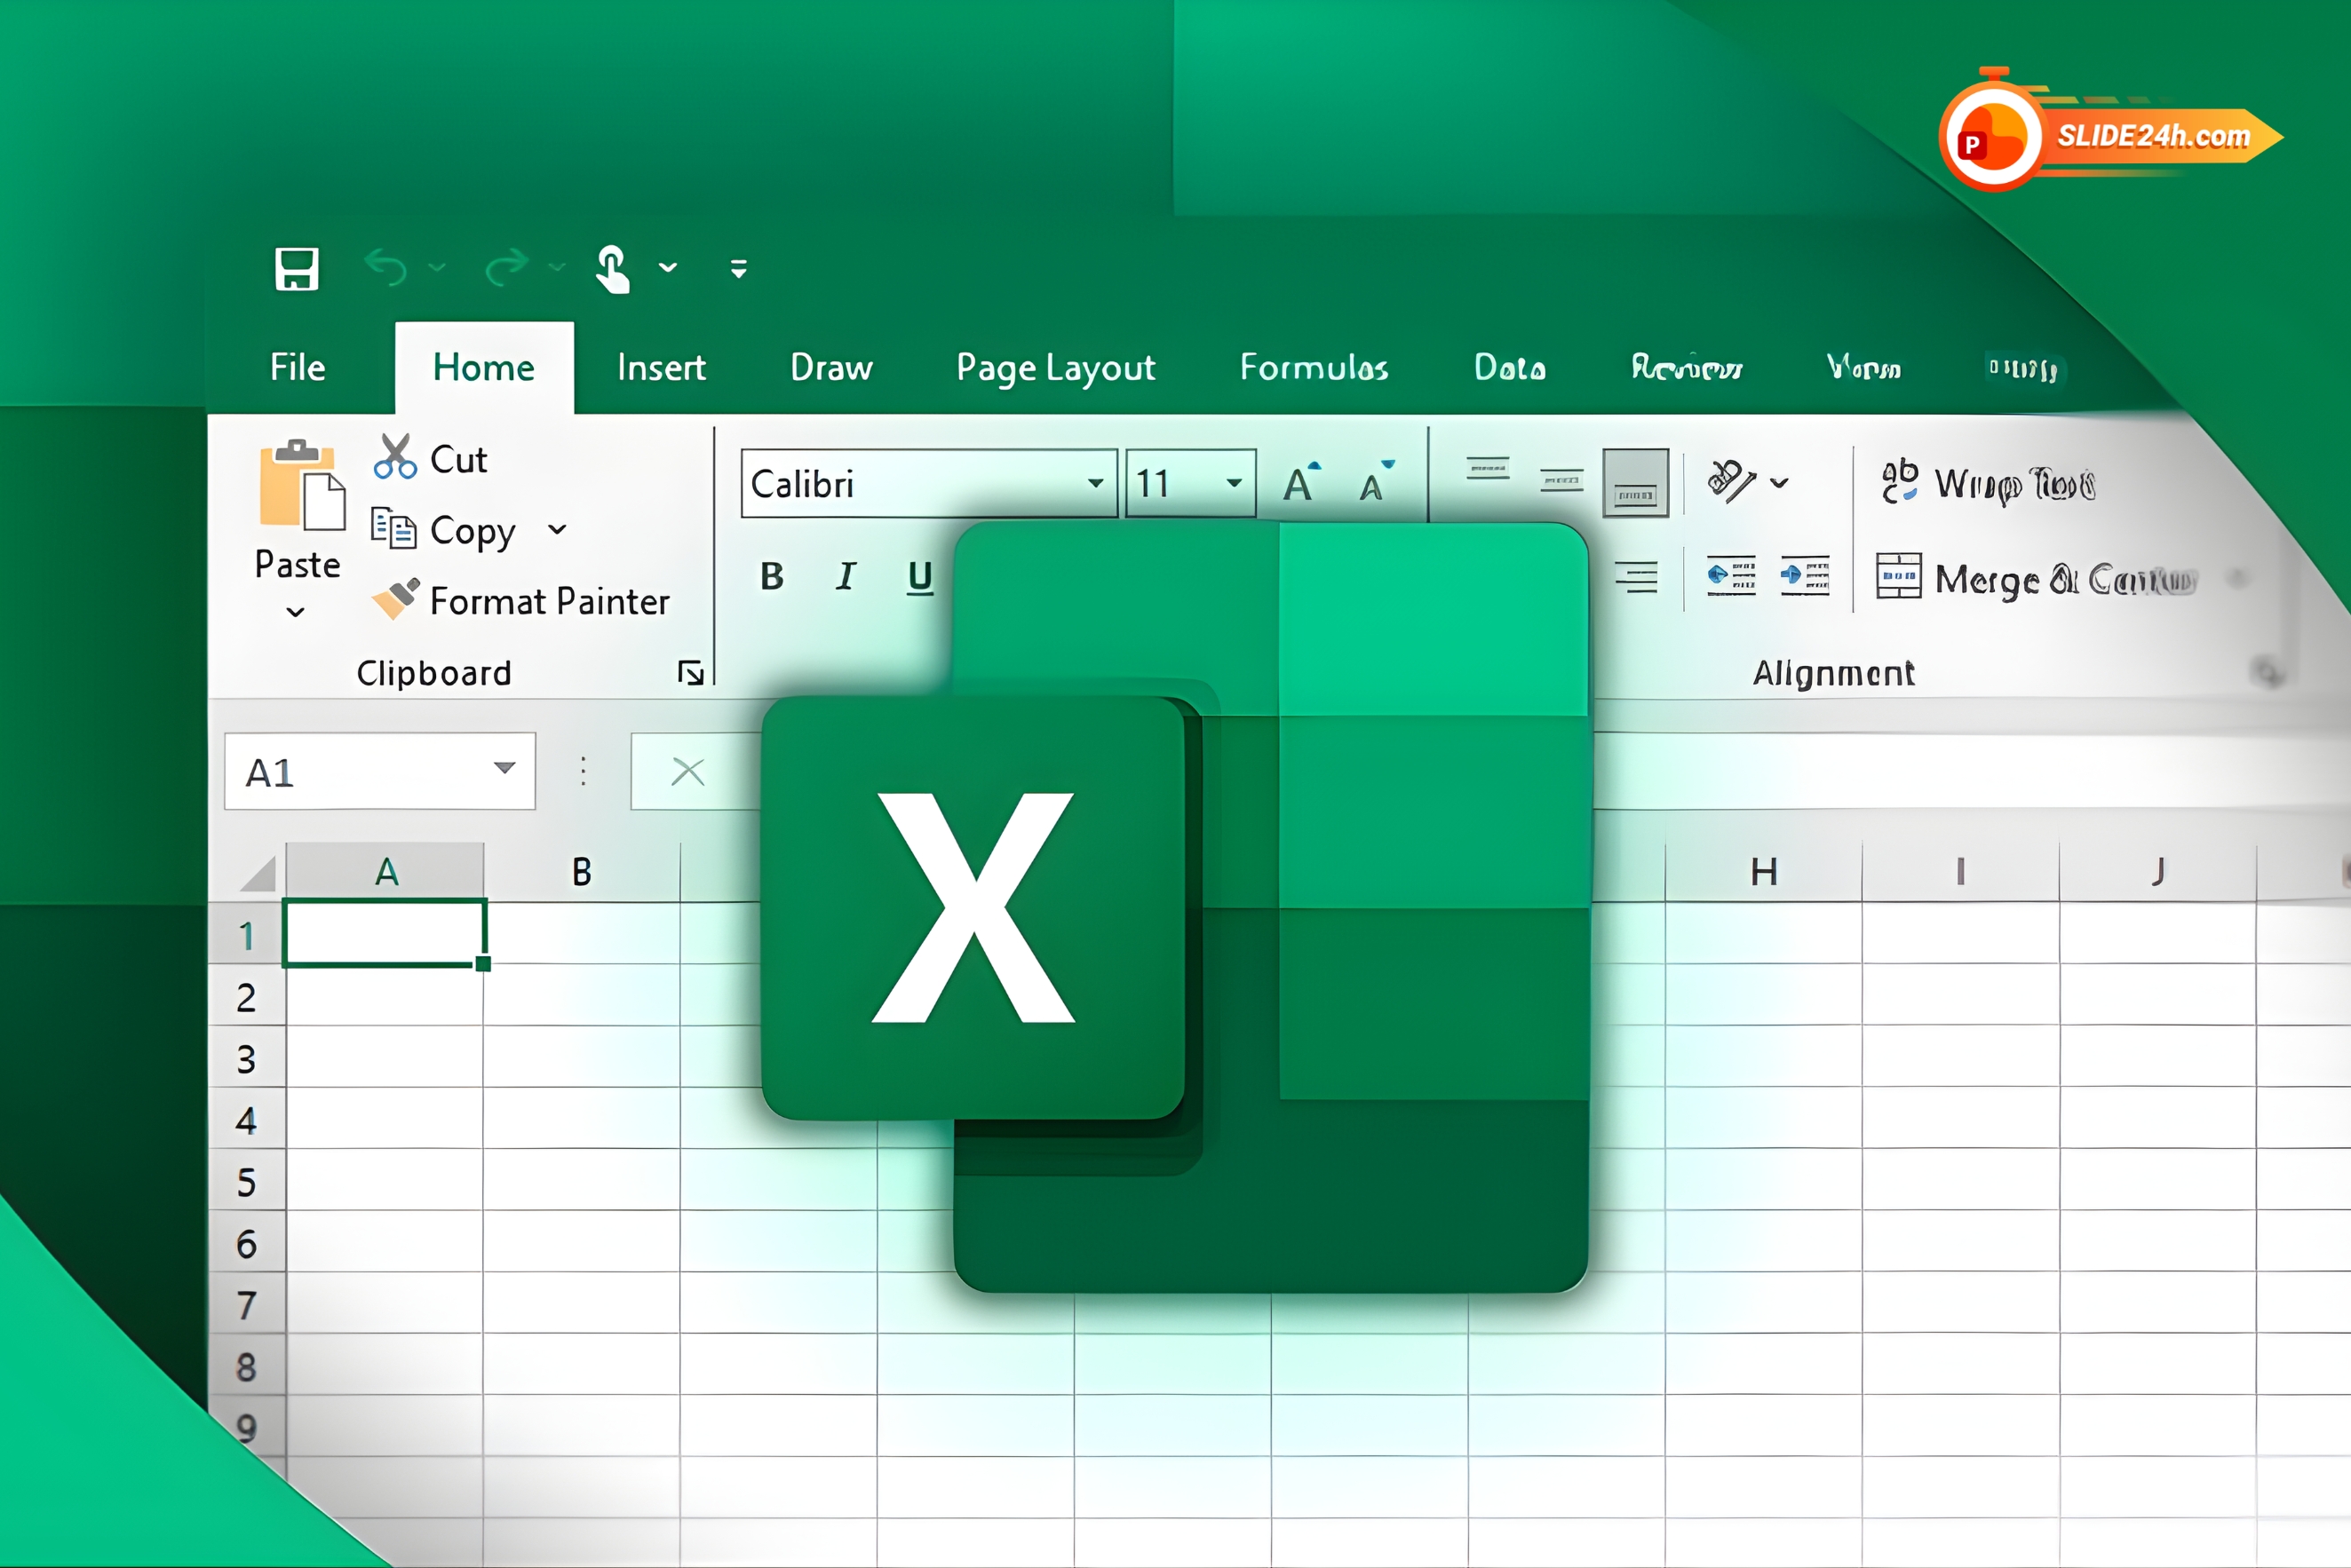Select Top Align icon

click(1488, 468)
